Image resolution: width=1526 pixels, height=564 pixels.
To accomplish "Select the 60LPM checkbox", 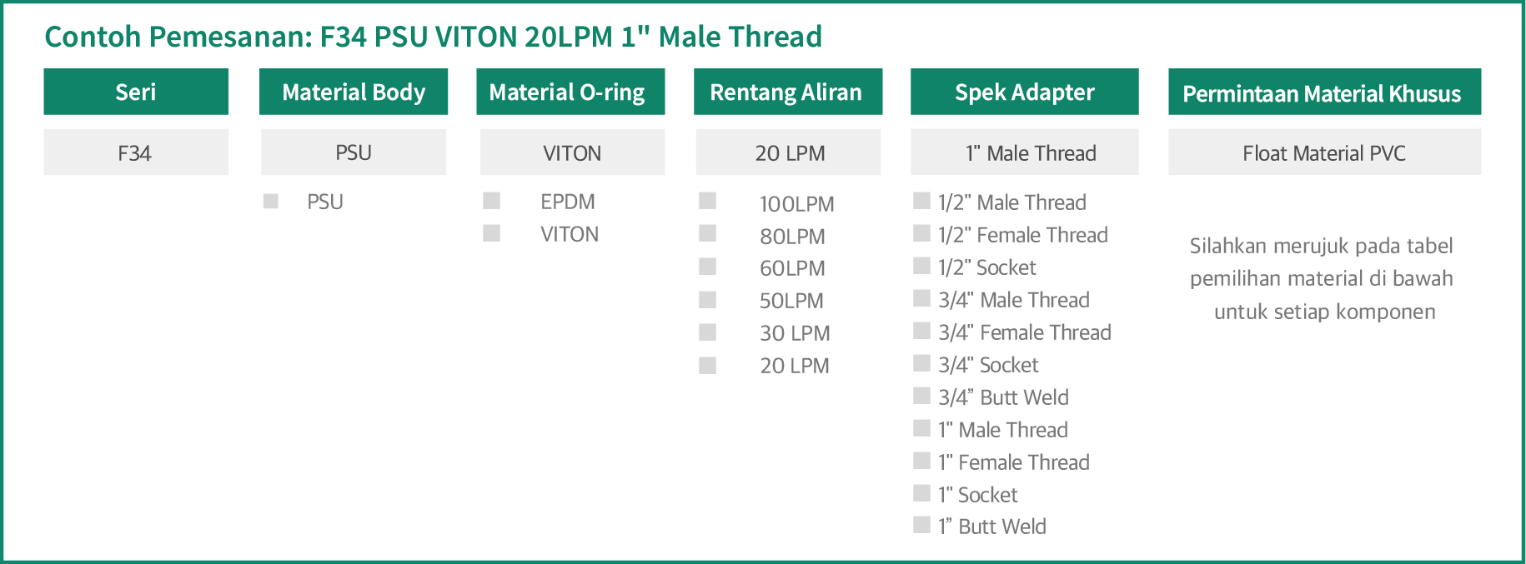I will click(708, 267).
